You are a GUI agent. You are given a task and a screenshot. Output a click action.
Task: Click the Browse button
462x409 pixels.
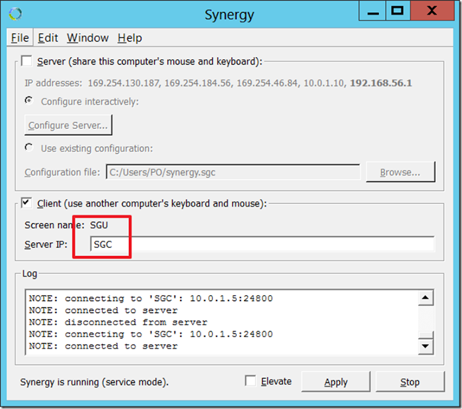pos(400,172)
